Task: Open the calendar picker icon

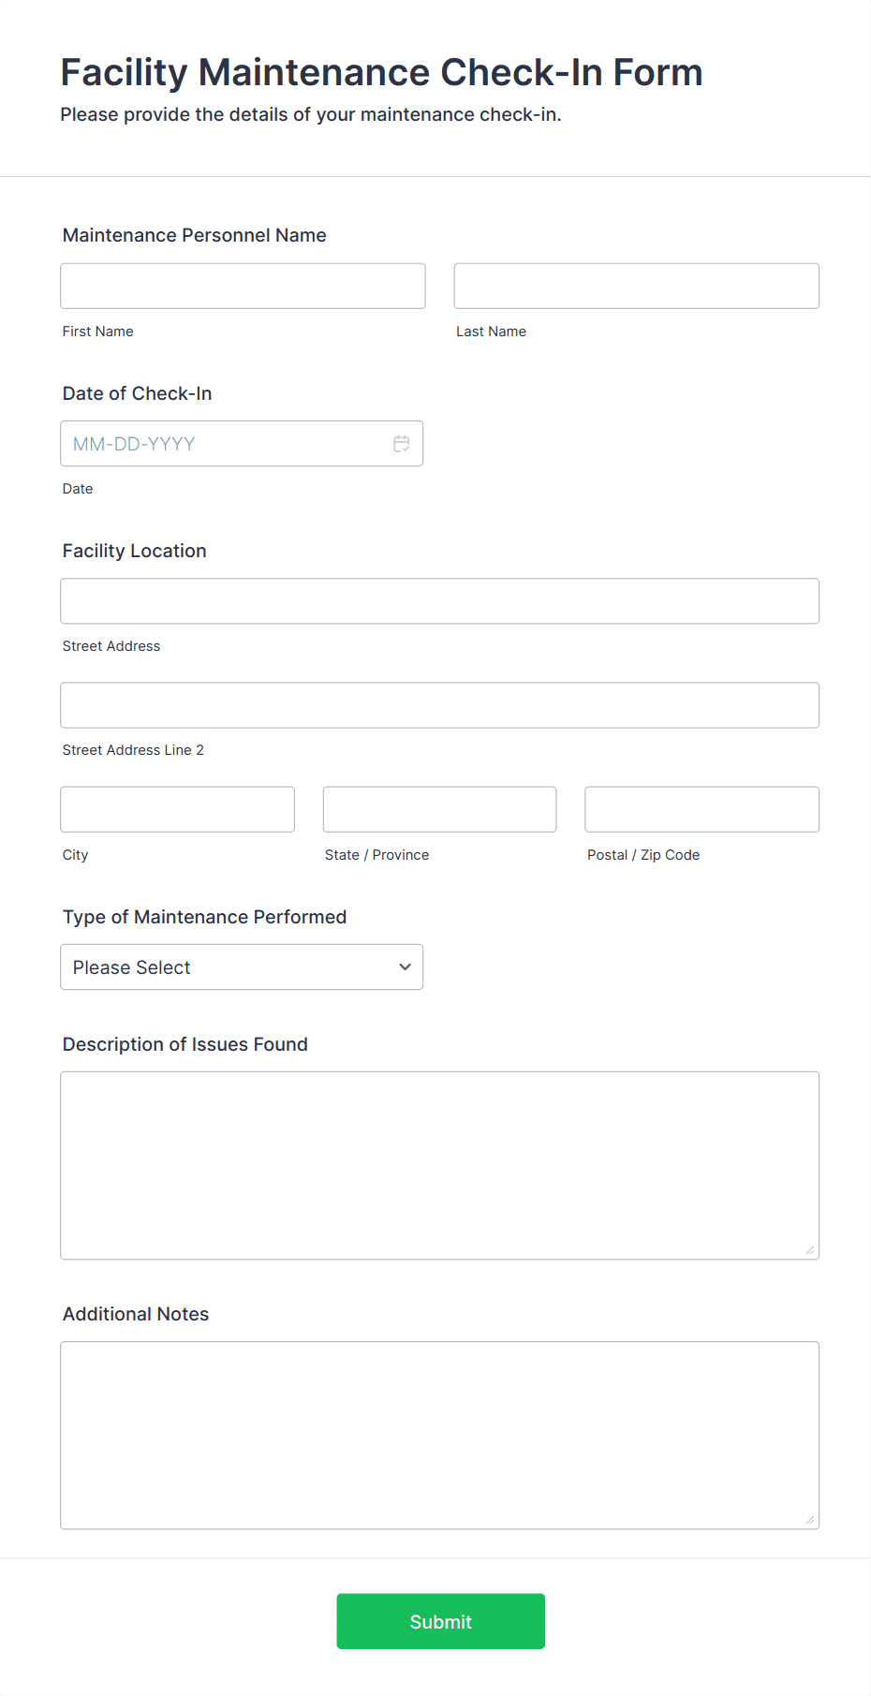Action: (x=402, y=444)
